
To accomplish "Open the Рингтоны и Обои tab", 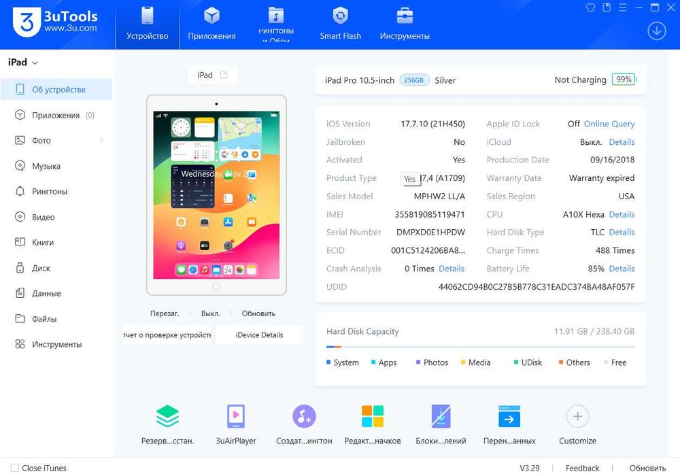I will tap(276, 24).
